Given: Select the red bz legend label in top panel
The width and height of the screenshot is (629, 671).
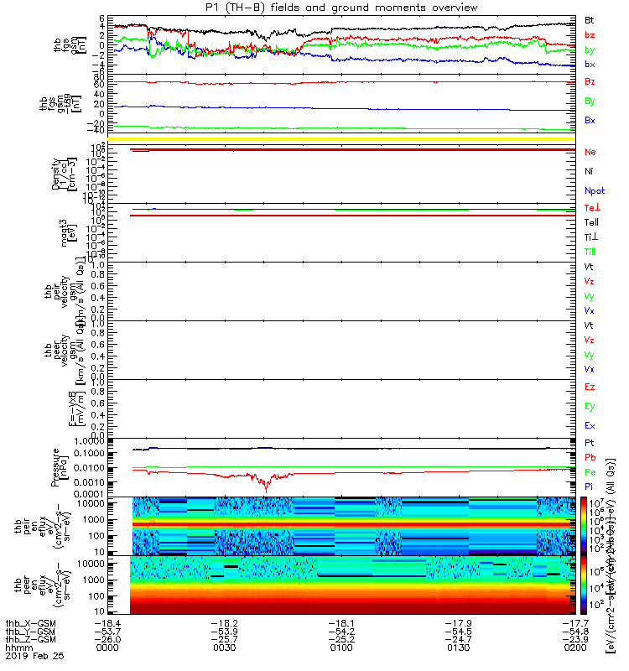Looking at the screenshot, I should [590, 34].
